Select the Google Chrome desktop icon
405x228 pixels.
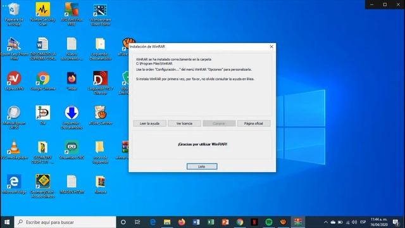pos(43,81)
